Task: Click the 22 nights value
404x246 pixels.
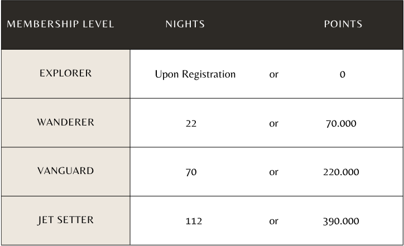Action: coord(191,124)
